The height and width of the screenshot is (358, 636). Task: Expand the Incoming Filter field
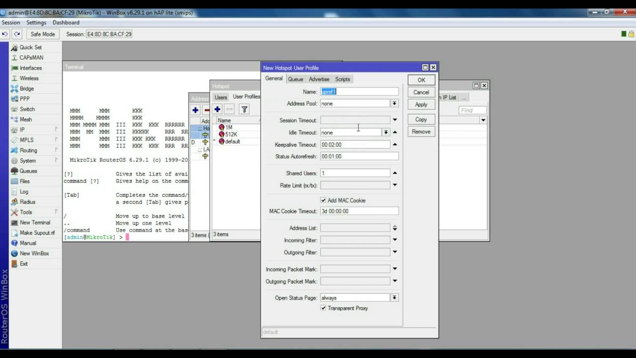coord(395,240)
